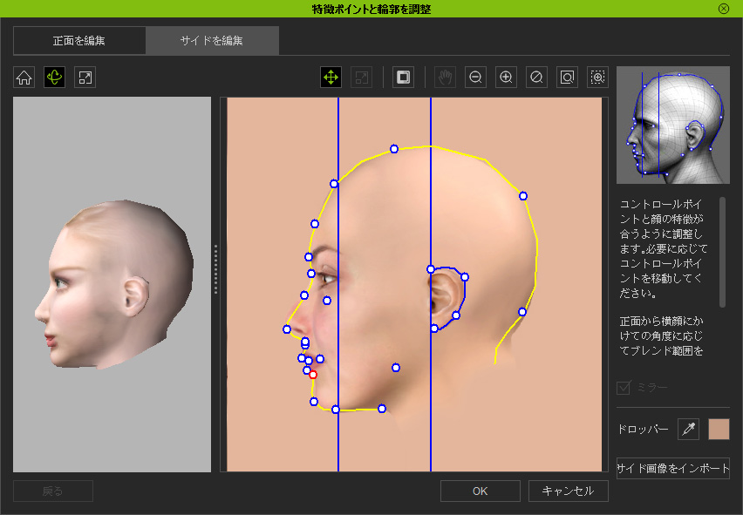
Task: Click the キャンセル button
Action: [568, 491]
